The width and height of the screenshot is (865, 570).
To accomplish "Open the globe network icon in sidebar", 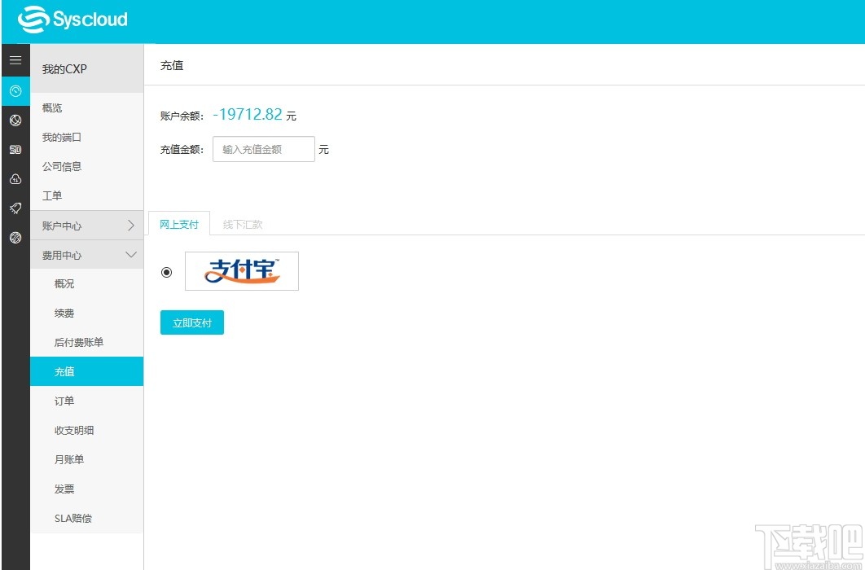I will (x=15, y=120).
